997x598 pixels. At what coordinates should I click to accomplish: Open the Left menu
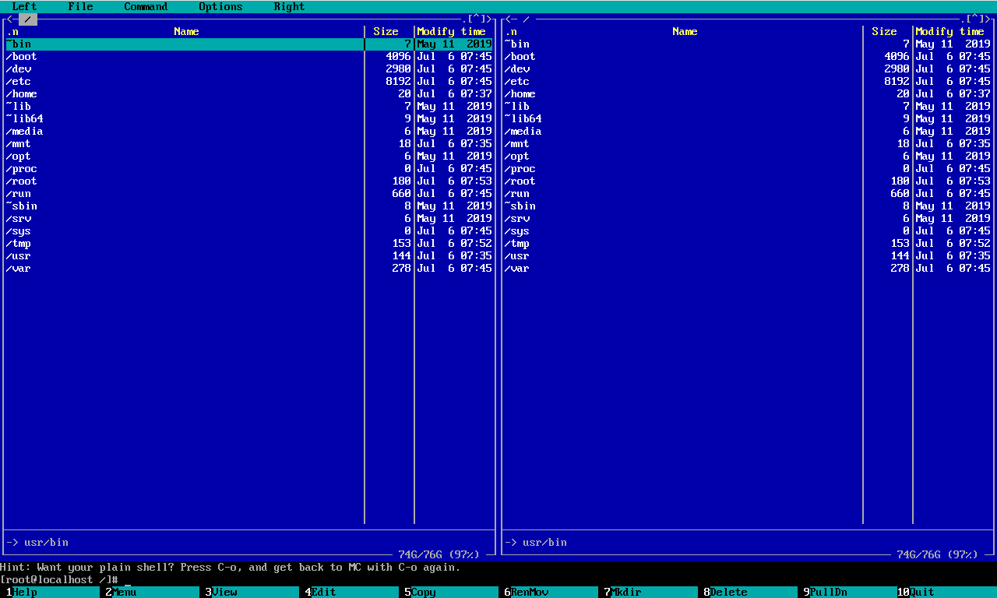pos(24,6)
